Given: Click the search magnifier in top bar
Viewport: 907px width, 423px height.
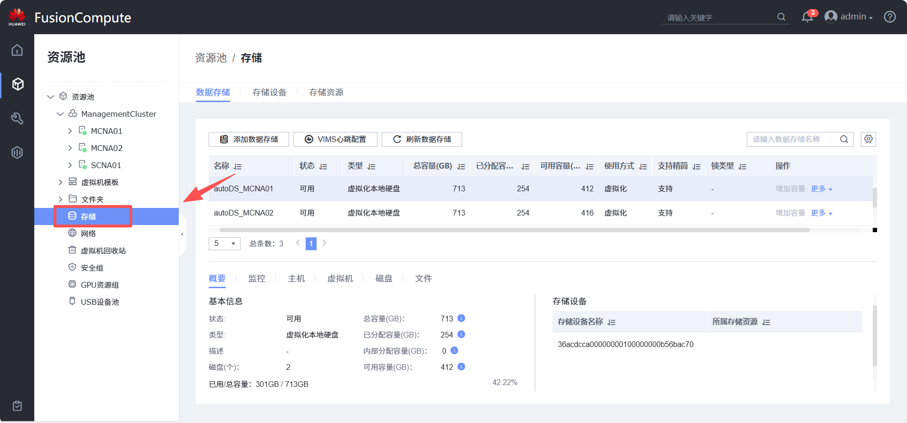Looking at the screenshot, I should pos(781,17).
